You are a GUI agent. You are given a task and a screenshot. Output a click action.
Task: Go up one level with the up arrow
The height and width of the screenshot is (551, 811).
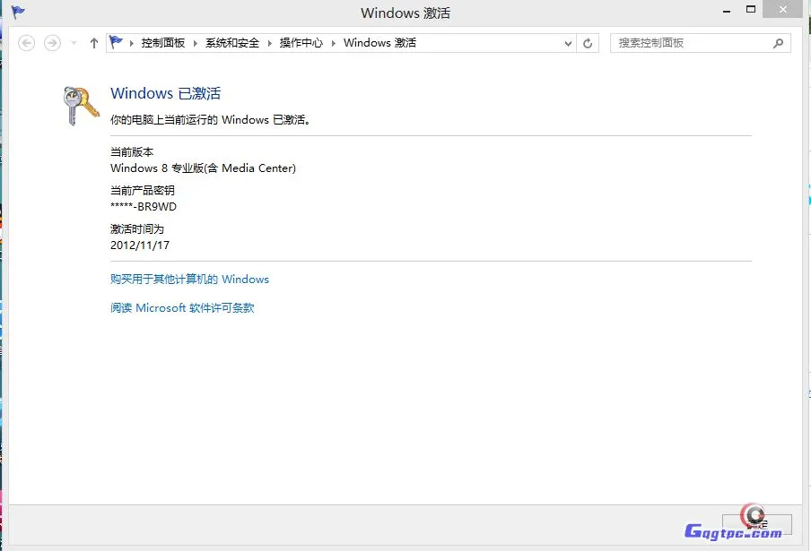[x=94, y=43]
